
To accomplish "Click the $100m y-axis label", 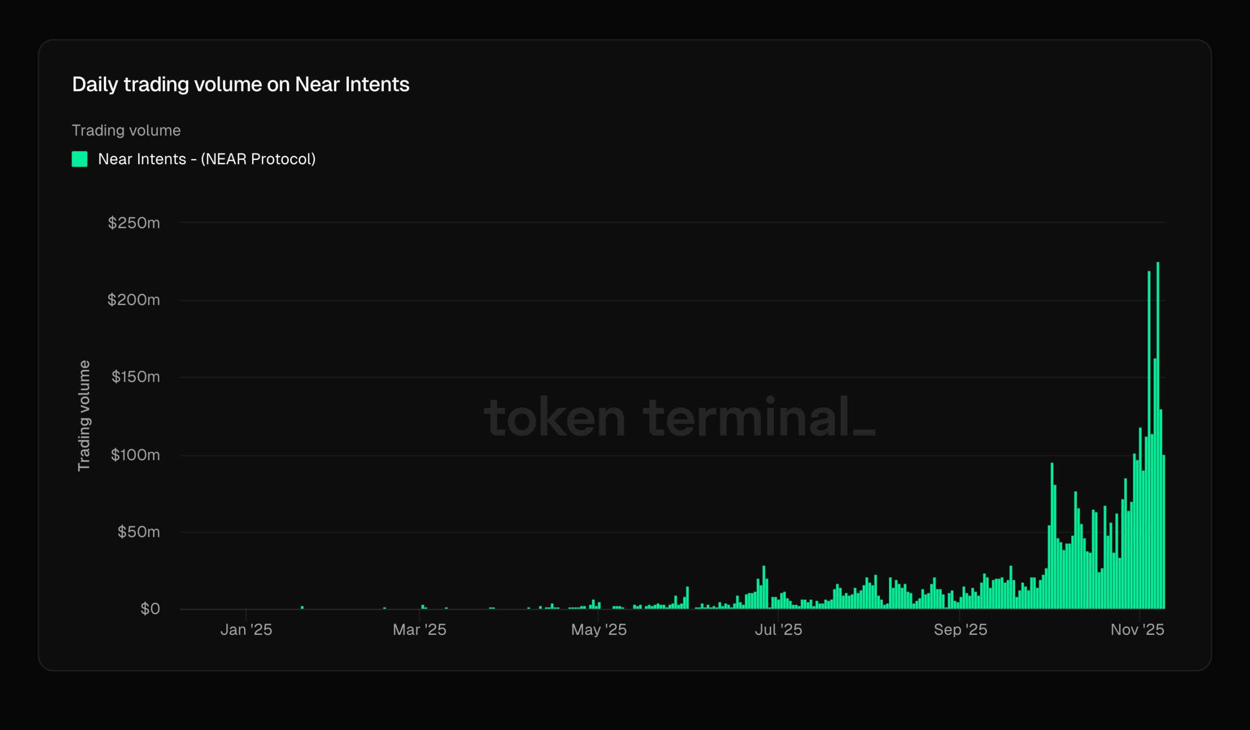I will [135, 454].
